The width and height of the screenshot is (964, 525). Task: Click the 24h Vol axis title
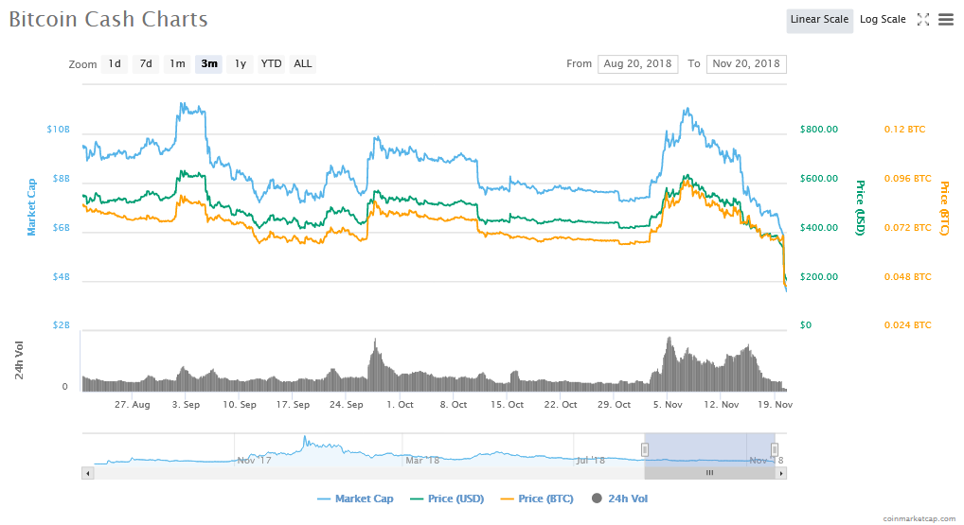pyautogui.click(x=19, y=359)
